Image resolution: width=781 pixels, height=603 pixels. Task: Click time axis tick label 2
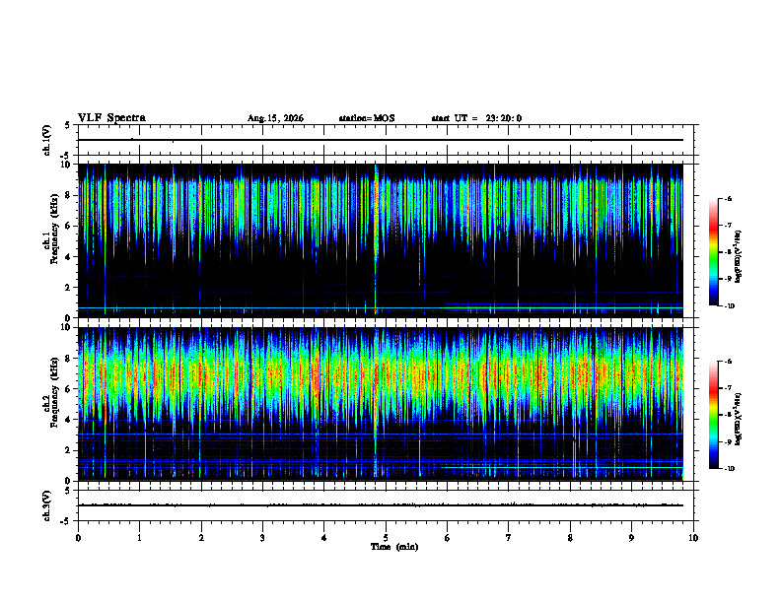coord(201,538)
